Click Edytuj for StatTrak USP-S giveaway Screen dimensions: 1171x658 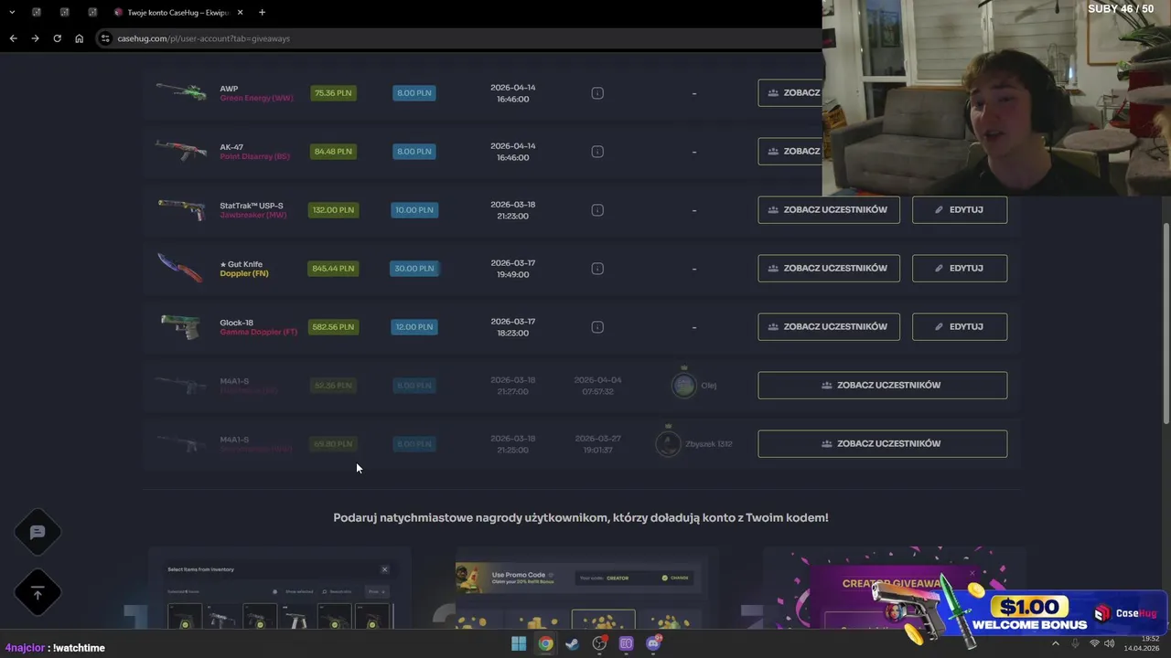pos(960,209)
